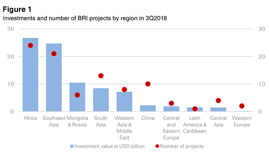
Task: Click the 'Western Asia & Middle East' axis label
Action: (124, 128)
